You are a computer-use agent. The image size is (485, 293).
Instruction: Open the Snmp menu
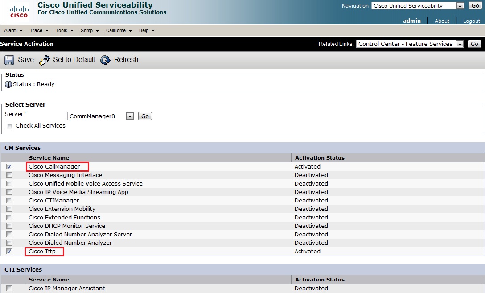(90, 30)
